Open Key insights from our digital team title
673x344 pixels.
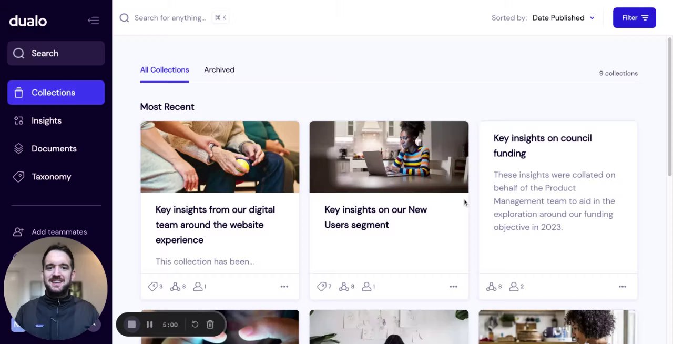[215, 225]
